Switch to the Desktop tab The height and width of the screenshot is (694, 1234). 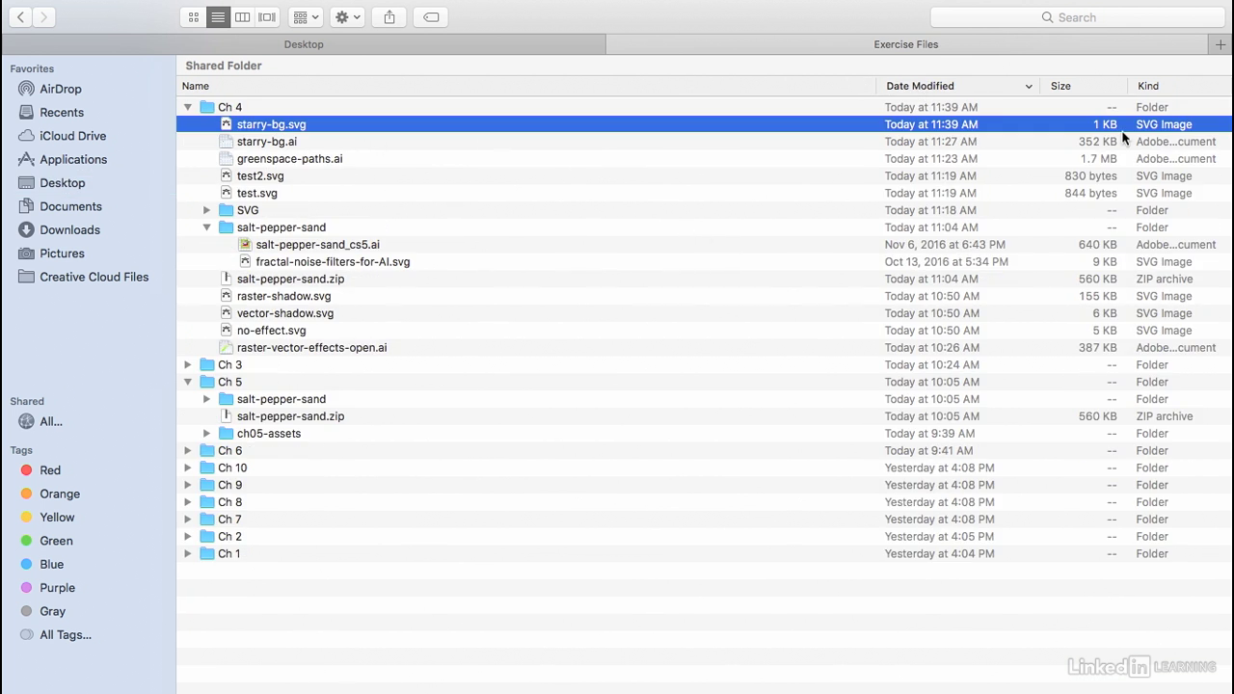coord(304,44)
